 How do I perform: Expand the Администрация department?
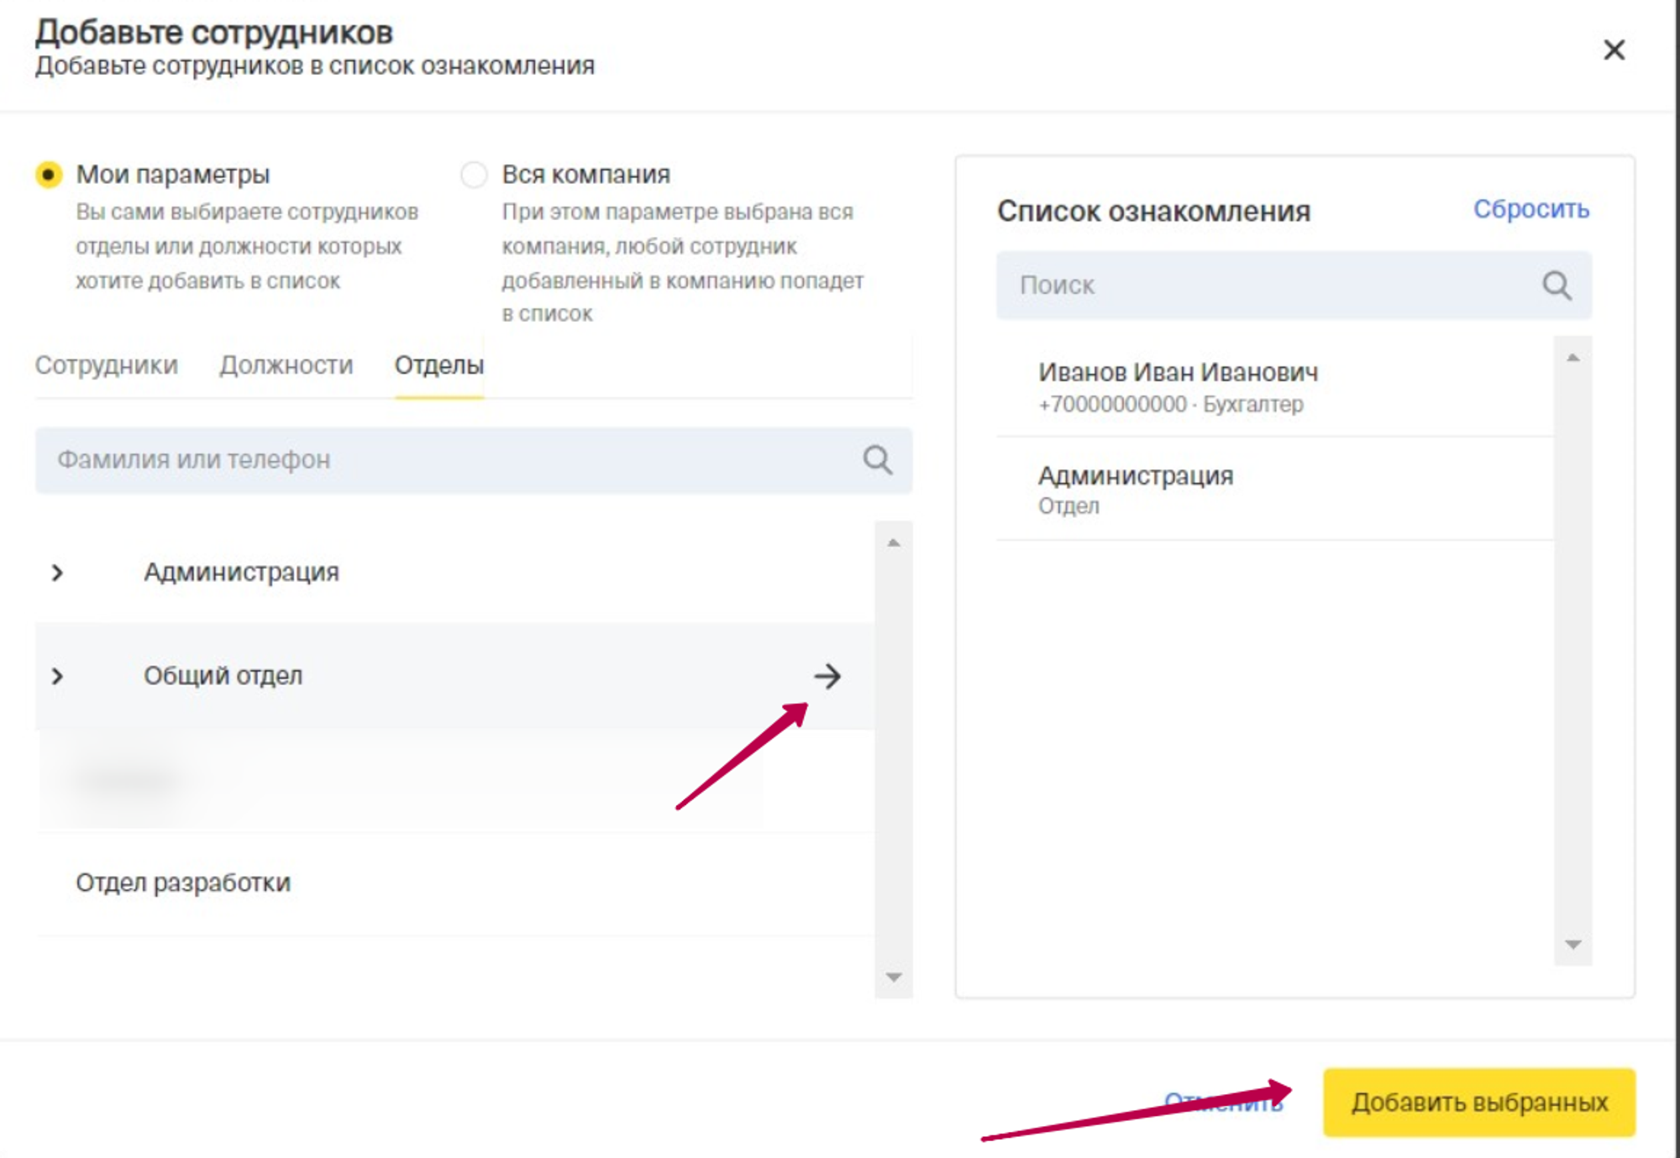57,573
